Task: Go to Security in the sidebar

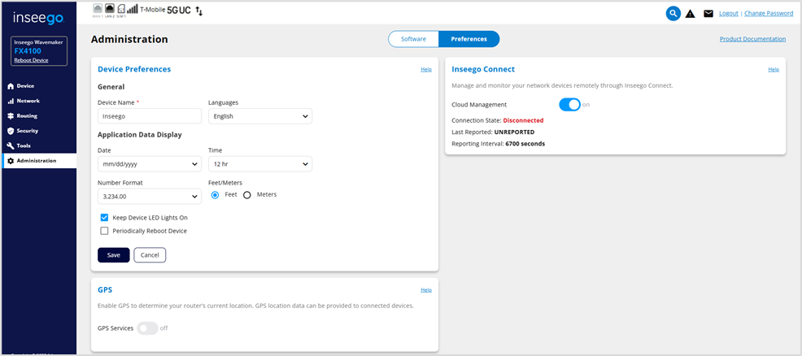Action: 27,131
